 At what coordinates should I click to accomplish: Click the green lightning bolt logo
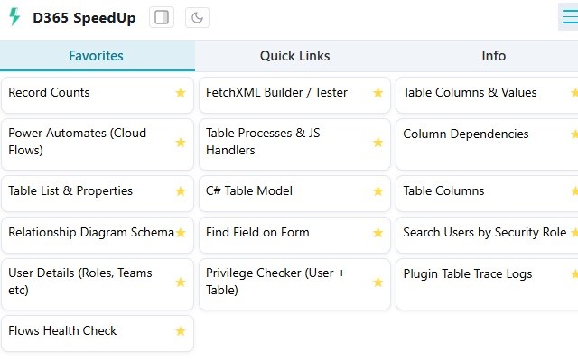click(x=14, y=17)
